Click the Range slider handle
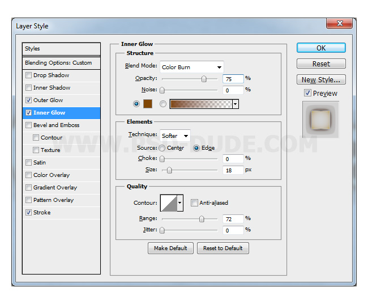Screen dimensions: 368x304 (202, 219)
